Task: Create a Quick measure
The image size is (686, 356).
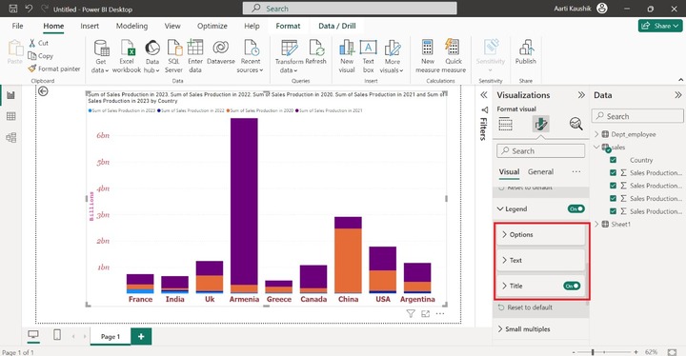Action: coord(454,56)
